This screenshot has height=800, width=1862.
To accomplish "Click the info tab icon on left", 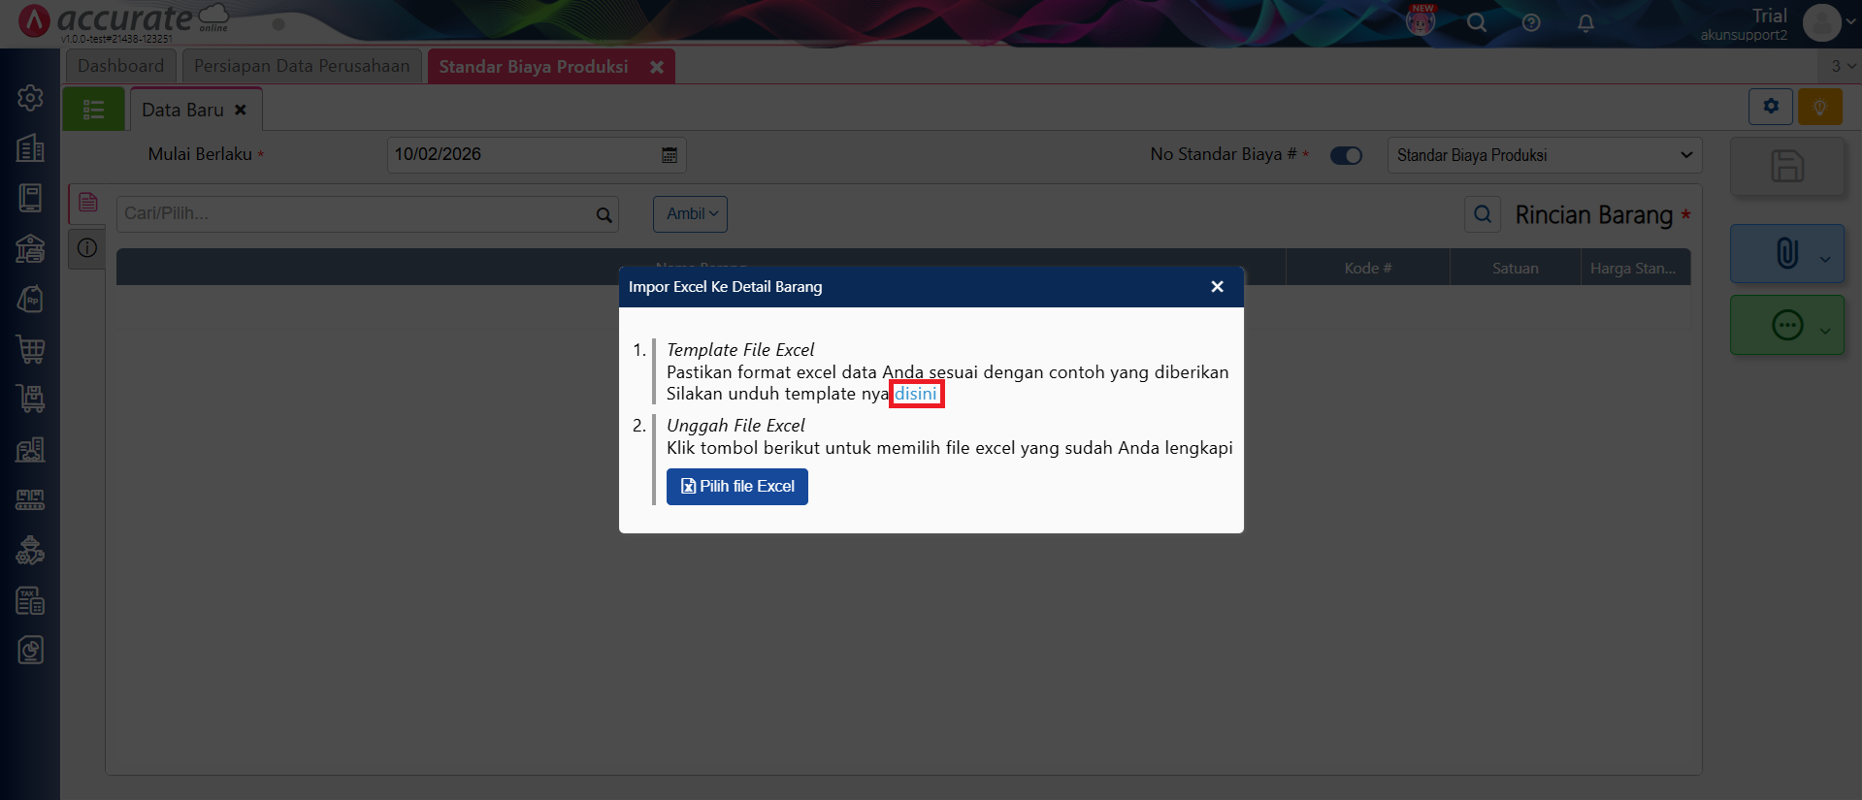I will [87, 248].
